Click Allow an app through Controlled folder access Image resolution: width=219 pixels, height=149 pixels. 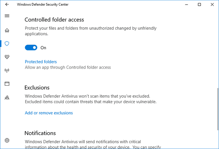pyautogui.click(x=68, y=67)
